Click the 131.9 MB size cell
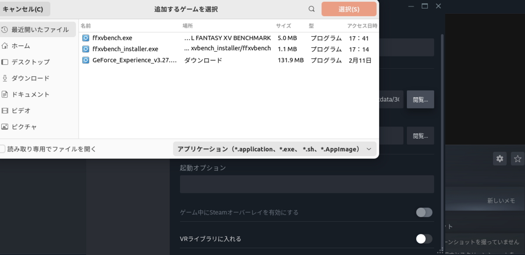 pos(290,60)
